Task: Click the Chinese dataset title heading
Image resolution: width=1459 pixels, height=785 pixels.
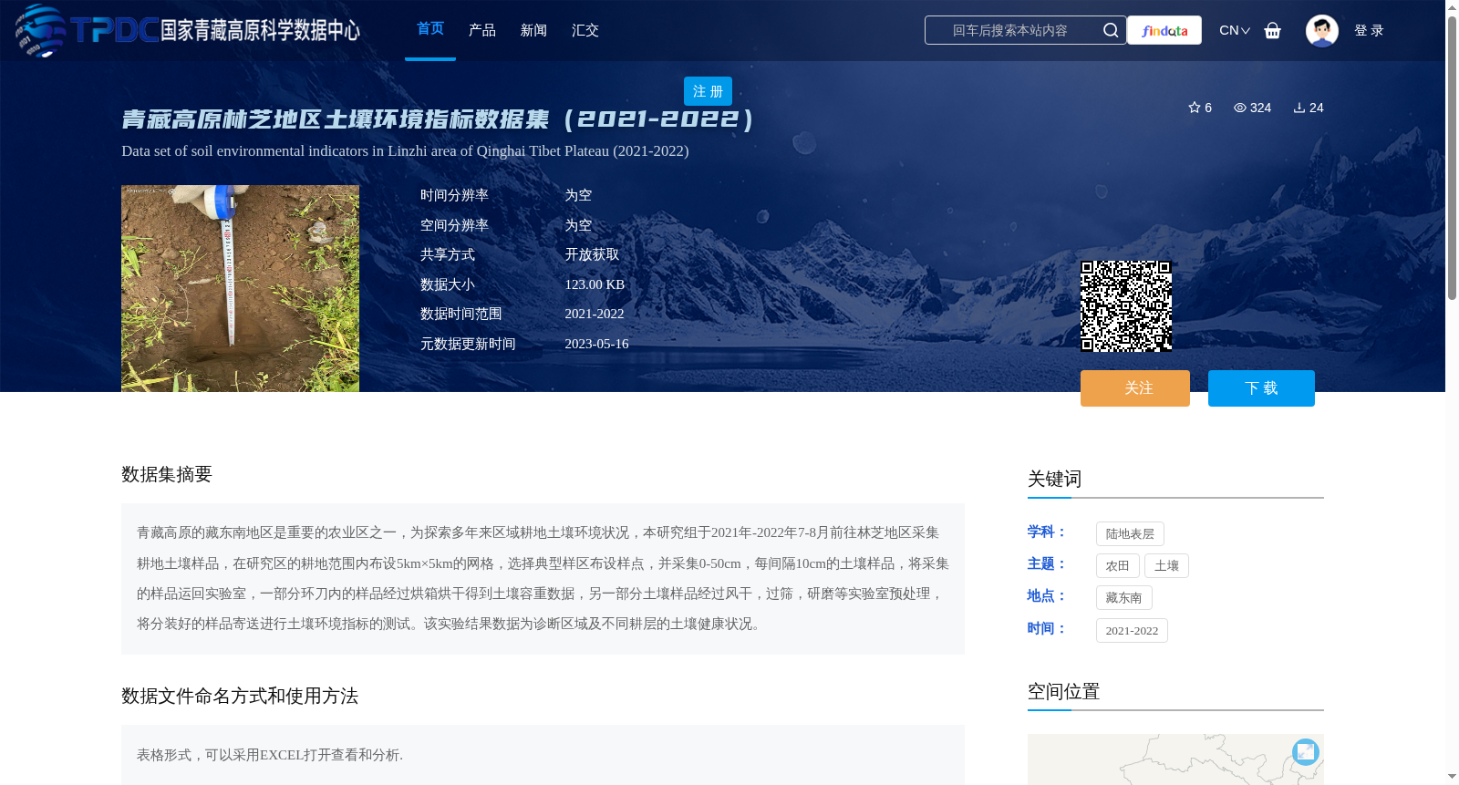Action: click(438, 119)
